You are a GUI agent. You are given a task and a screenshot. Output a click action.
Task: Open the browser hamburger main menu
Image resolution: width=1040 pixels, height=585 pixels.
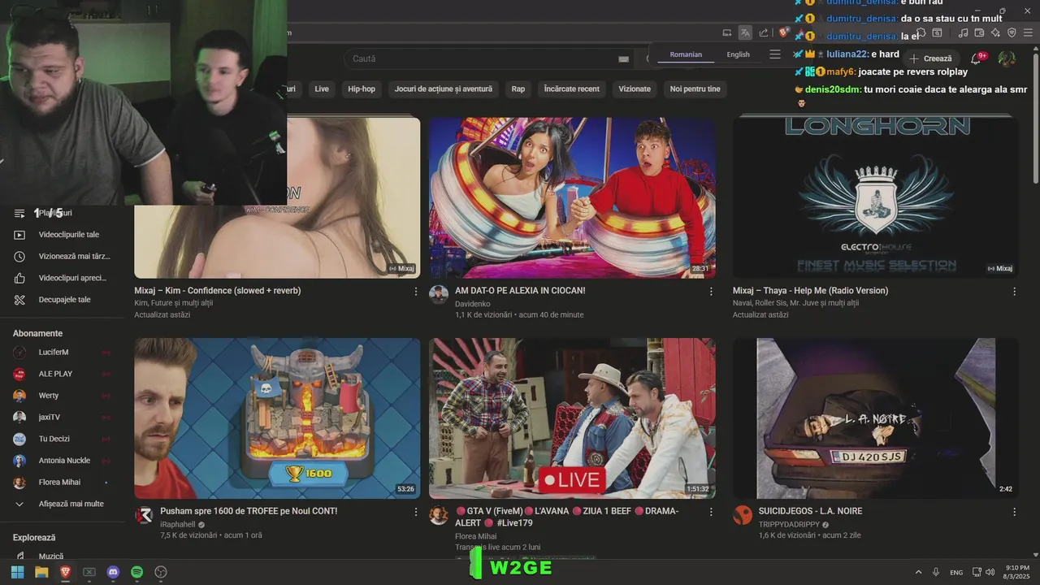click(x=1029, y=32)
